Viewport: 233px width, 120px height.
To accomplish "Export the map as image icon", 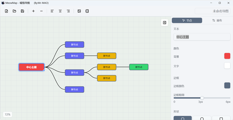I will pos(79,11).
